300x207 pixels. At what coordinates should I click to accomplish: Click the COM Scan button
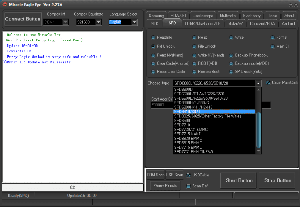tap(156, 175)
